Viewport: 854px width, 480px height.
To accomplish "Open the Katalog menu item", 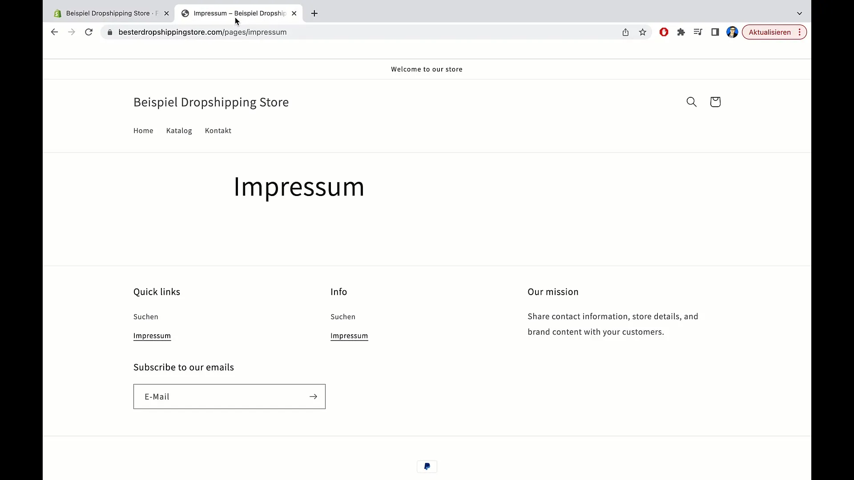I will [179, 131].
